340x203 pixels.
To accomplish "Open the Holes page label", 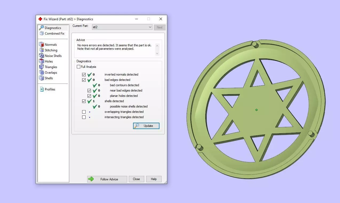I will [x=49, y=61].
